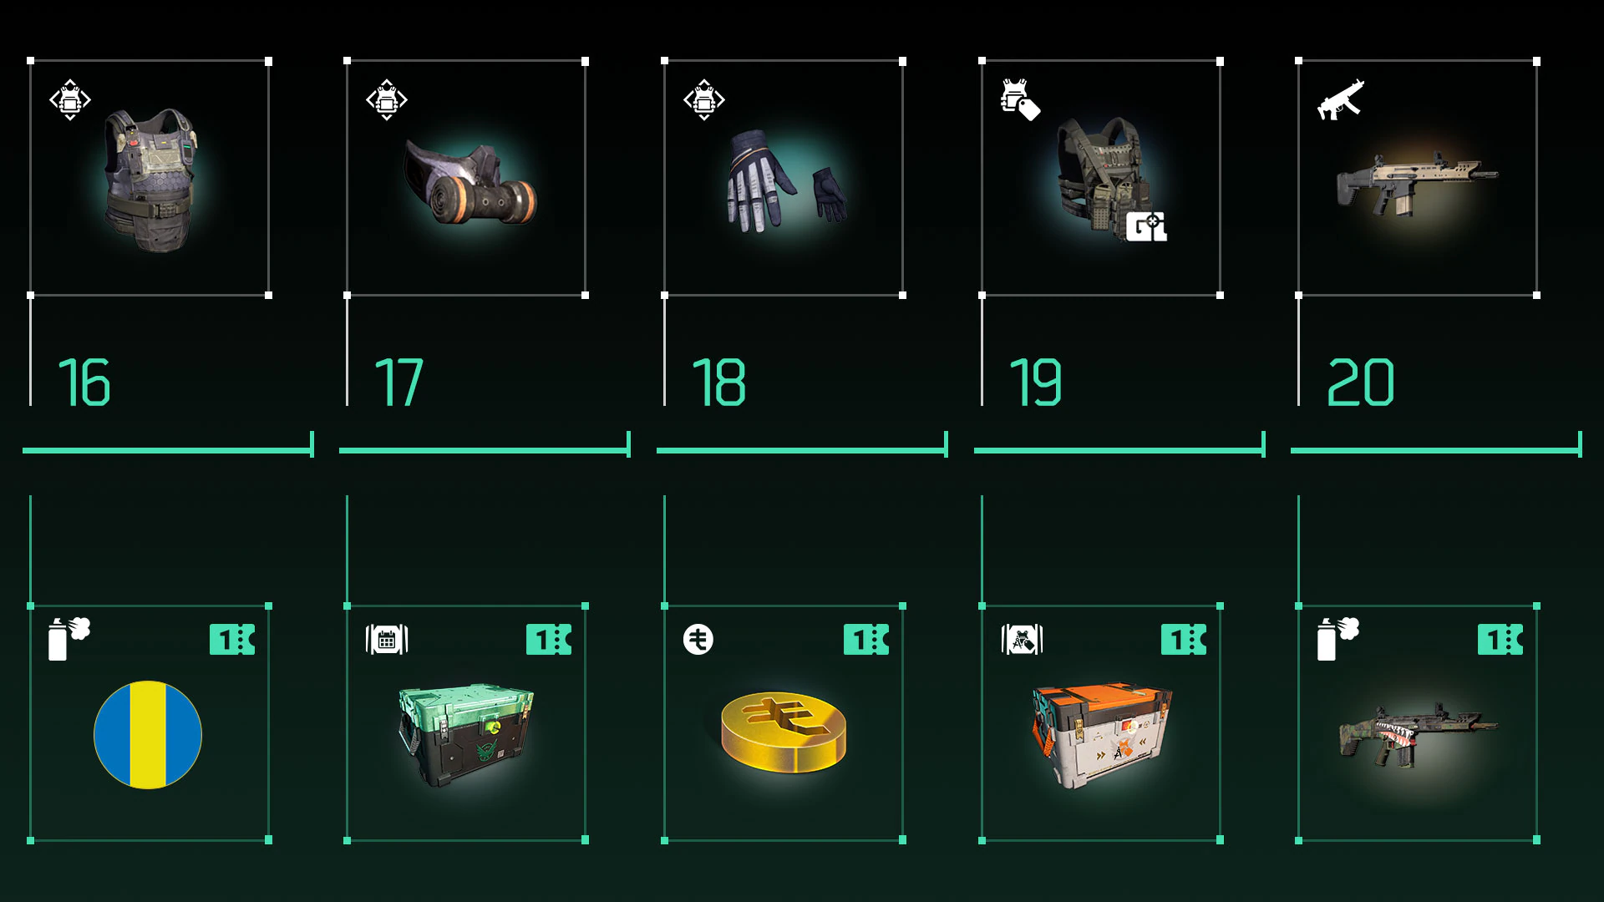Click spray can icon above shark-mouth rifle

[1338, 639]
